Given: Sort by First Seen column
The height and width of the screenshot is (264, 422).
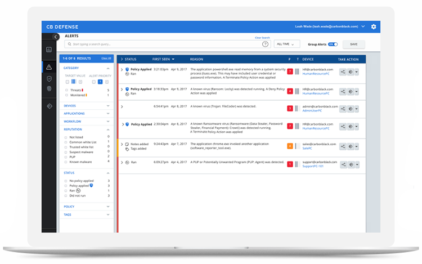Looking at the screenshot, I should coord(163,59).
